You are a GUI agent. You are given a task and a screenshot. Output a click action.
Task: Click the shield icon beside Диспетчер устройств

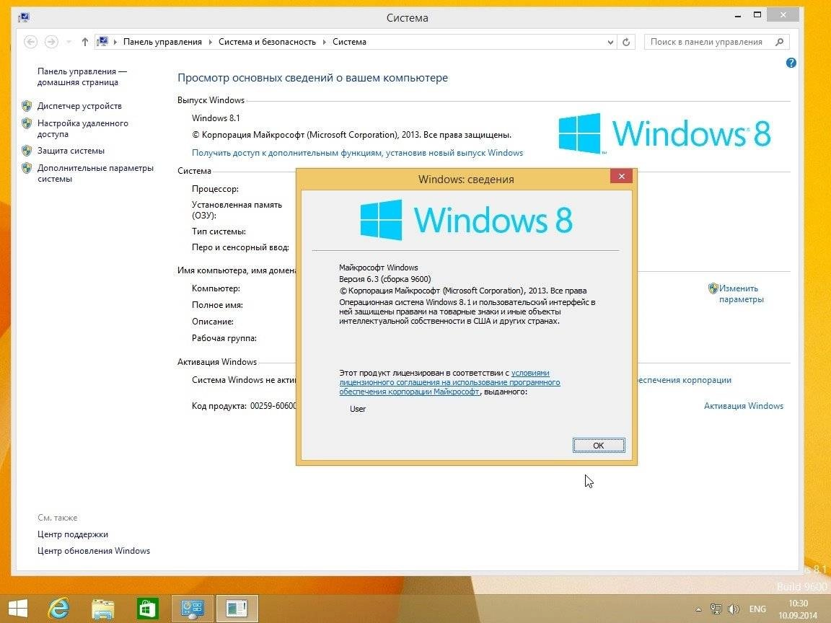click(x=27, y=106)
